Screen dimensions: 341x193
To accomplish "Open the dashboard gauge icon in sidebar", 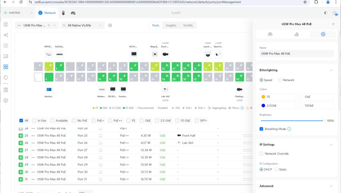I will point(6,24).
